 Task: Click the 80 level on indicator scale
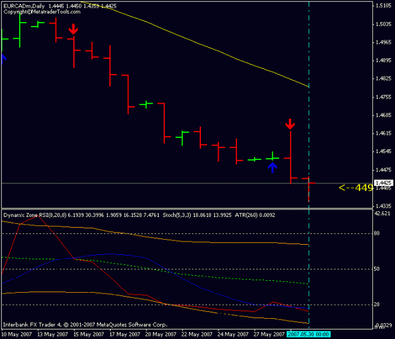377,233
